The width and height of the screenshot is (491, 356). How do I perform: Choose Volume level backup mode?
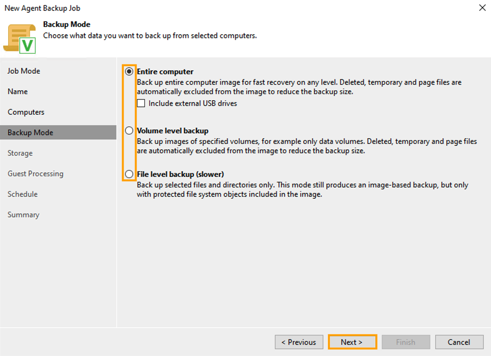pos(129,130)
